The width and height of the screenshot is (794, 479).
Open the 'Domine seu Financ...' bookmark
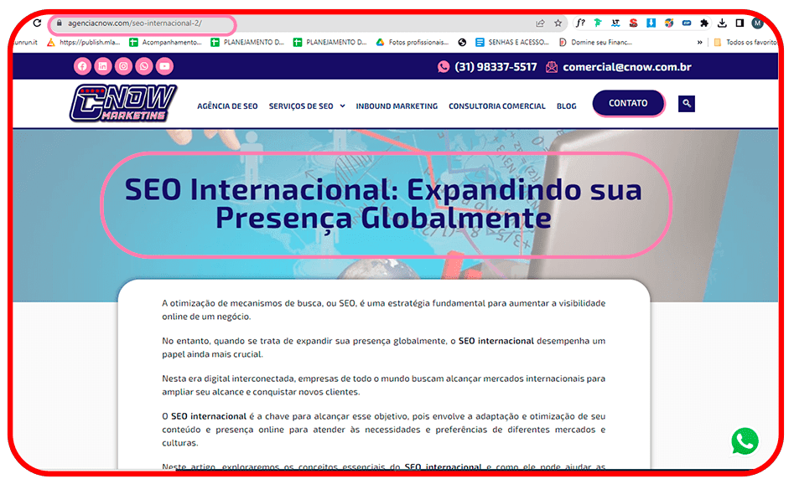click(595, 43)
